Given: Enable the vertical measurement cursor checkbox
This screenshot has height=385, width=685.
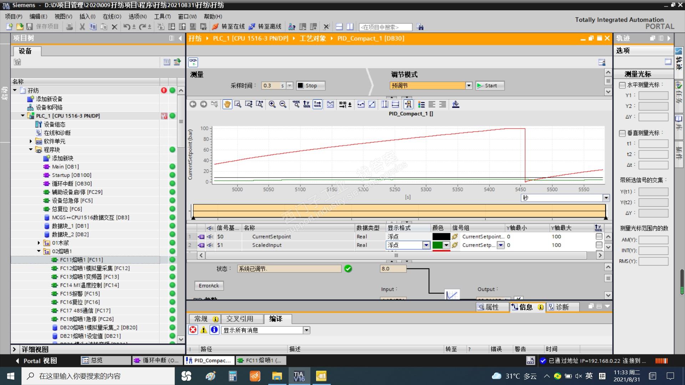Looking at the screenshot, I should click(622, 133).
